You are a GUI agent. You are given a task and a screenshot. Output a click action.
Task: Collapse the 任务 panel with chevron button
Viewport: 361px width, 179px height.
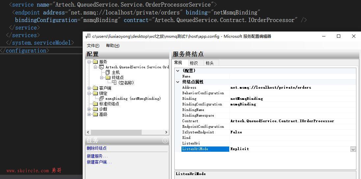pos(165,141)
